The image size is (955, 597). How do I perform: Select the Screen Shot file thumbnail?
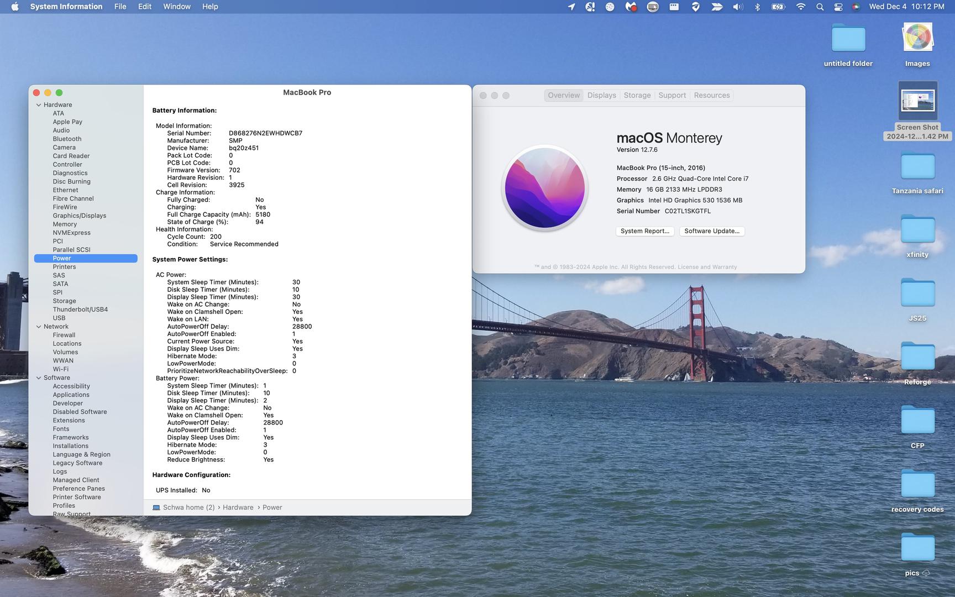(x=917, y=101)
